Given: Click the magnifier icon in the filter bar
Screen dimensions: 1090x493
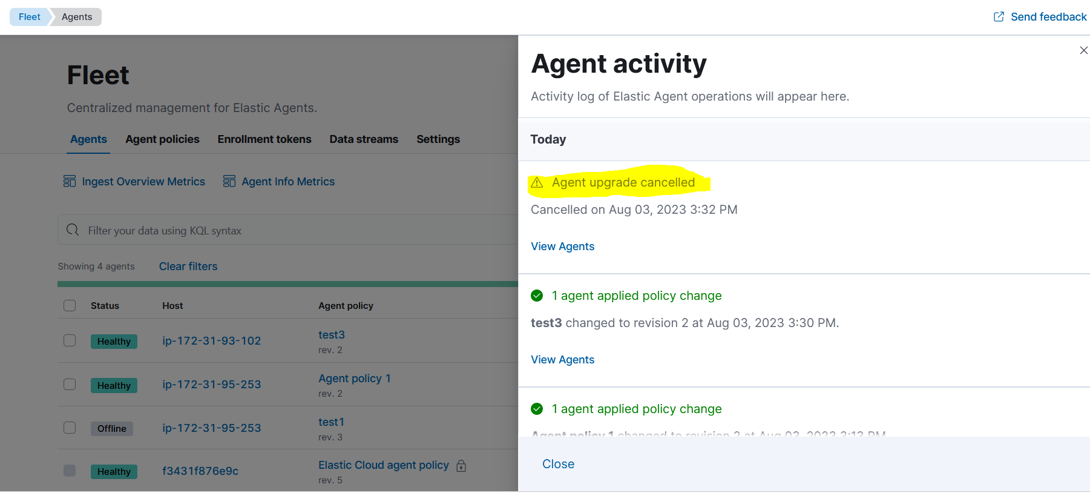Looking at the screenshot, I should [x=73, y=230].
